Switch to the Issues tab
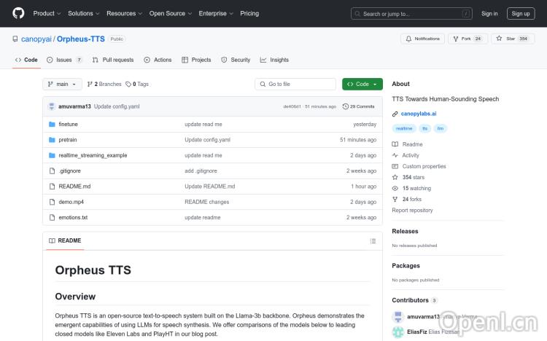The image size is (547, 341). 64,60
